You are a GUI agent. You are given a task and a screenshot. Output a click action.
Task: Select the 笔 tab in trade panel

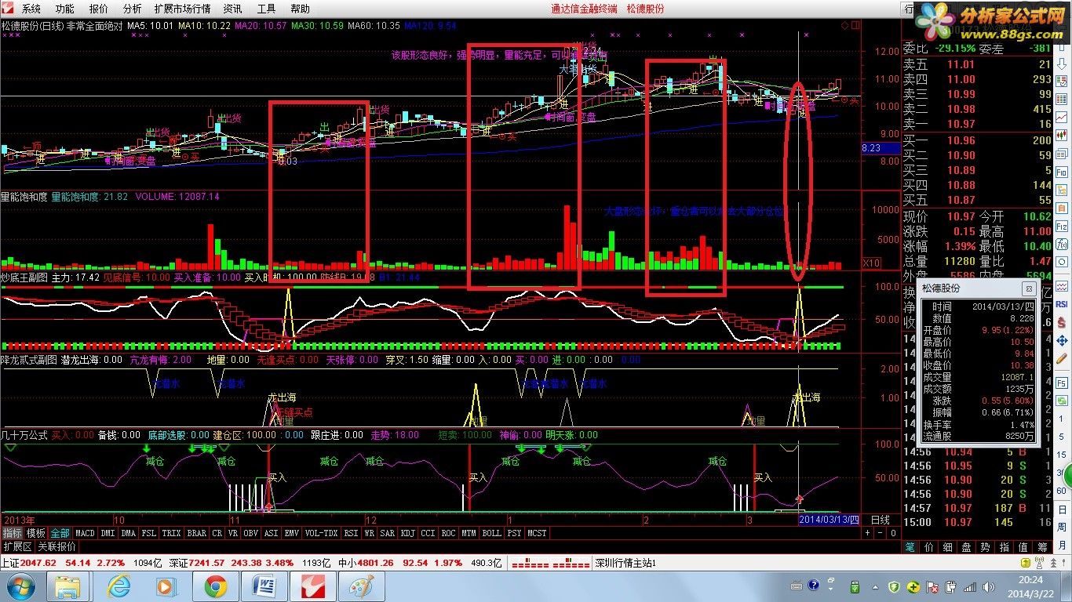click(910, 547)
